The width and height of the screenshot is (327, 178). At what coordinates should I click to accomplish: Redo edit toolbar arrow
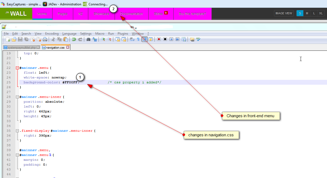pos(80,39)
